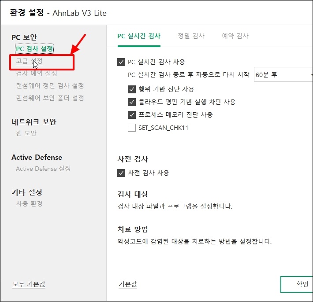313x302 pixels.
Task: Click 악성코드에 감염된 대상 description text
Action: click(x=194, y=241)
